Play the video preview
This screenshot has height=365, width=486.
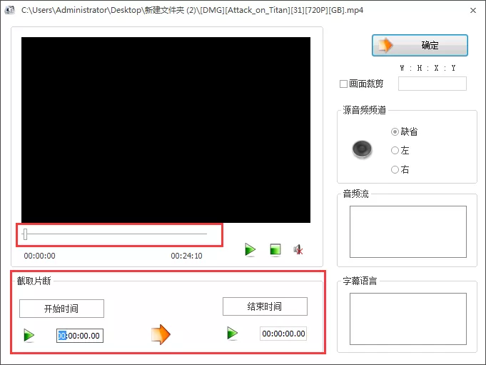(250, 249)
